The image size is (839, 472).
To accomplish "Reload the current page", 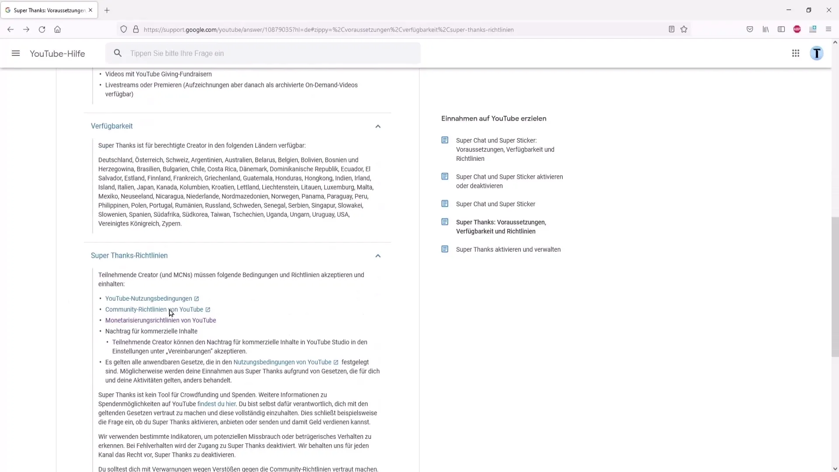I will coord(42,29).
